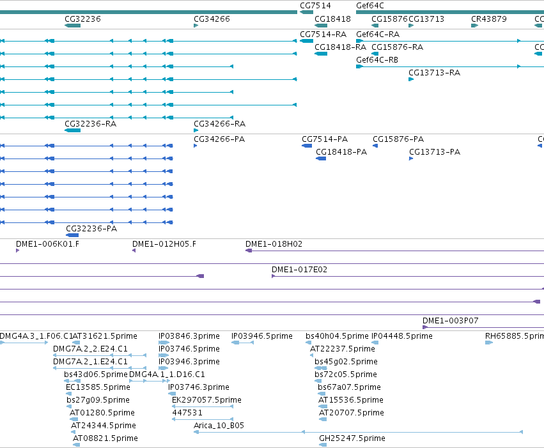Select the DME1-003P07 clone label
Screen dimensions: 544x448
tap(450, 321)
